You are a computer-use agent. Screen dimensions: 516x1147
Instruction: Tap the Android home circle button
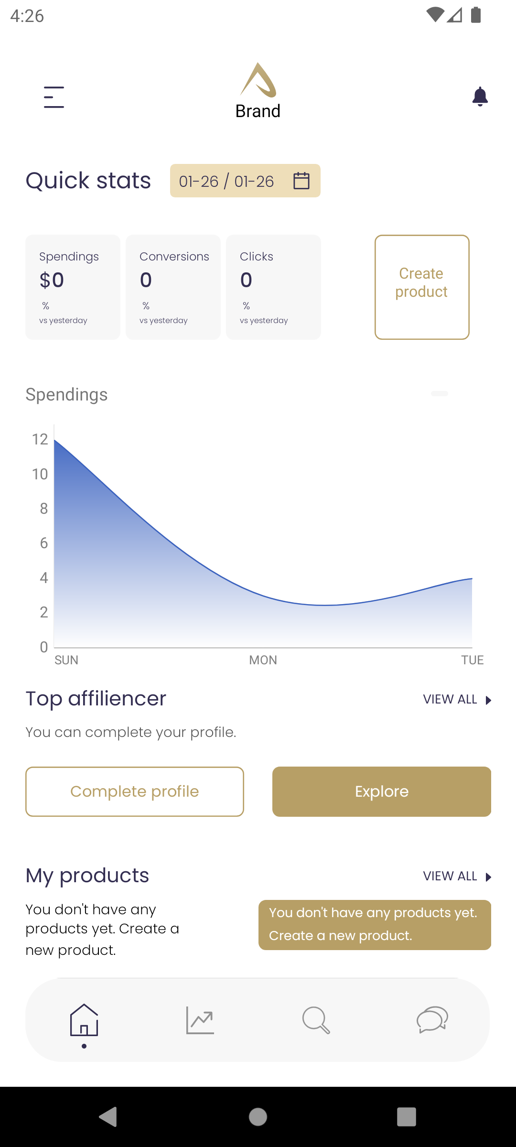pos(258,1117)
